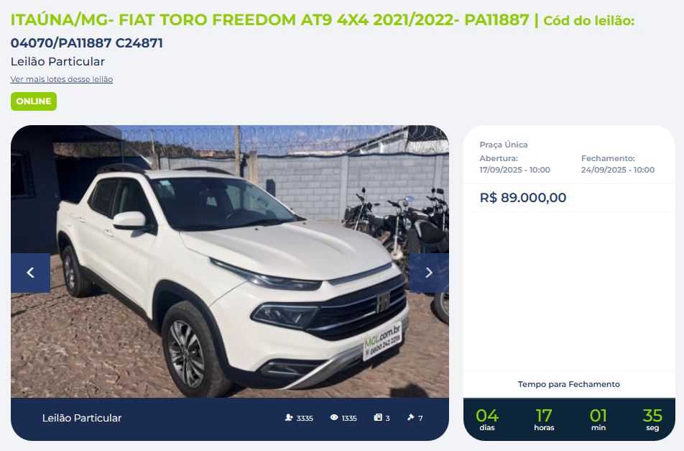Click the documents icon showing 3
This screenshot has width=684, height=451.
pyautogui.click(x=378, y=418)
